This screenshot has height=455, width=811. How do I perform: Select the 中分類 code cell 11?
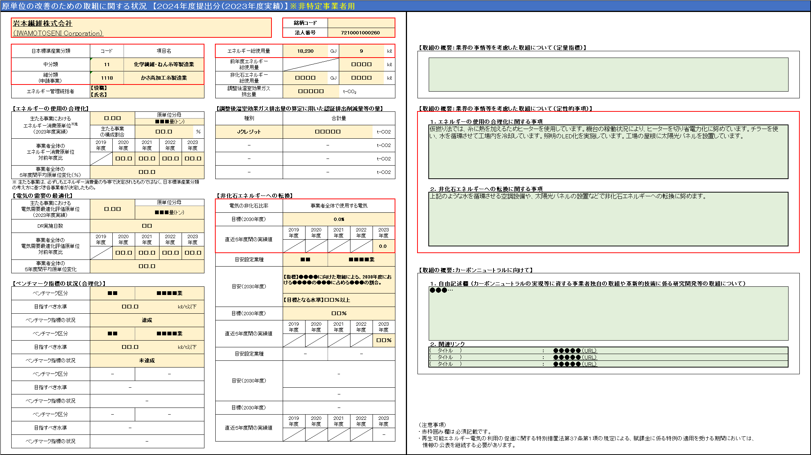click(107, 64)
